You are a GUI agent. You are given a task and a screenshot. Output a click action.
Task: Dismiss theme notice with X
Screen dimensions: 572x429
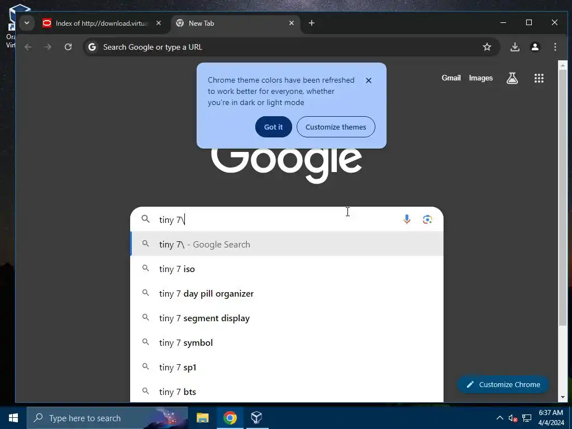369,80
